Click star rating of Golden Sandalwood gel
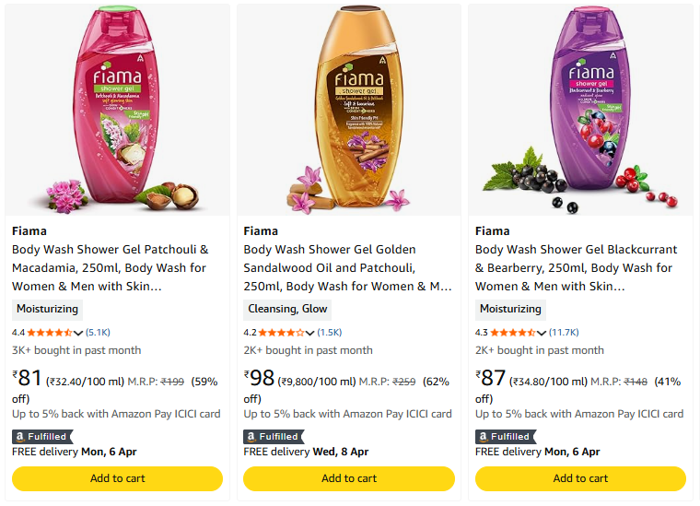This screenshot has height=506, width=700. [281, 333]
